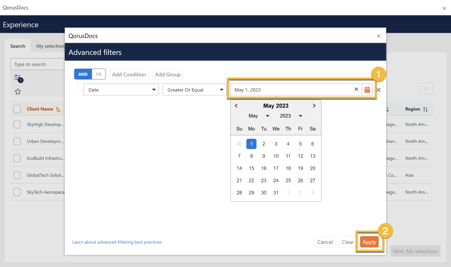Viewport: 451px width, 267px height.
Task: Open the Greater Or Equal operator dropdown
Action: pos(194,90)
